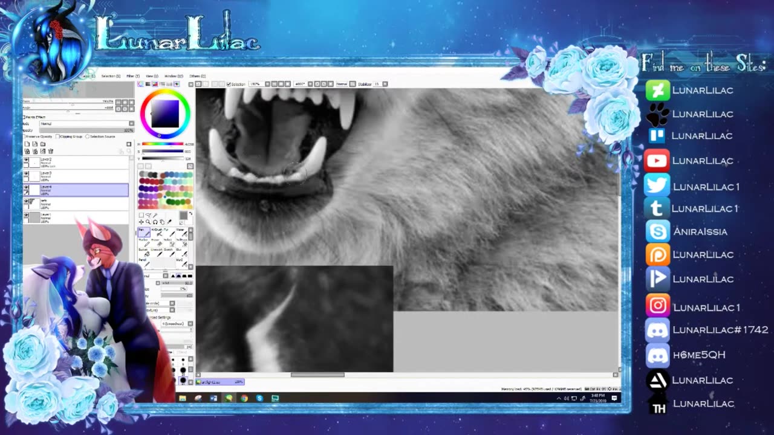Adjust the Hue slider
The image size is (774, 435).
[x=162, y=144]
